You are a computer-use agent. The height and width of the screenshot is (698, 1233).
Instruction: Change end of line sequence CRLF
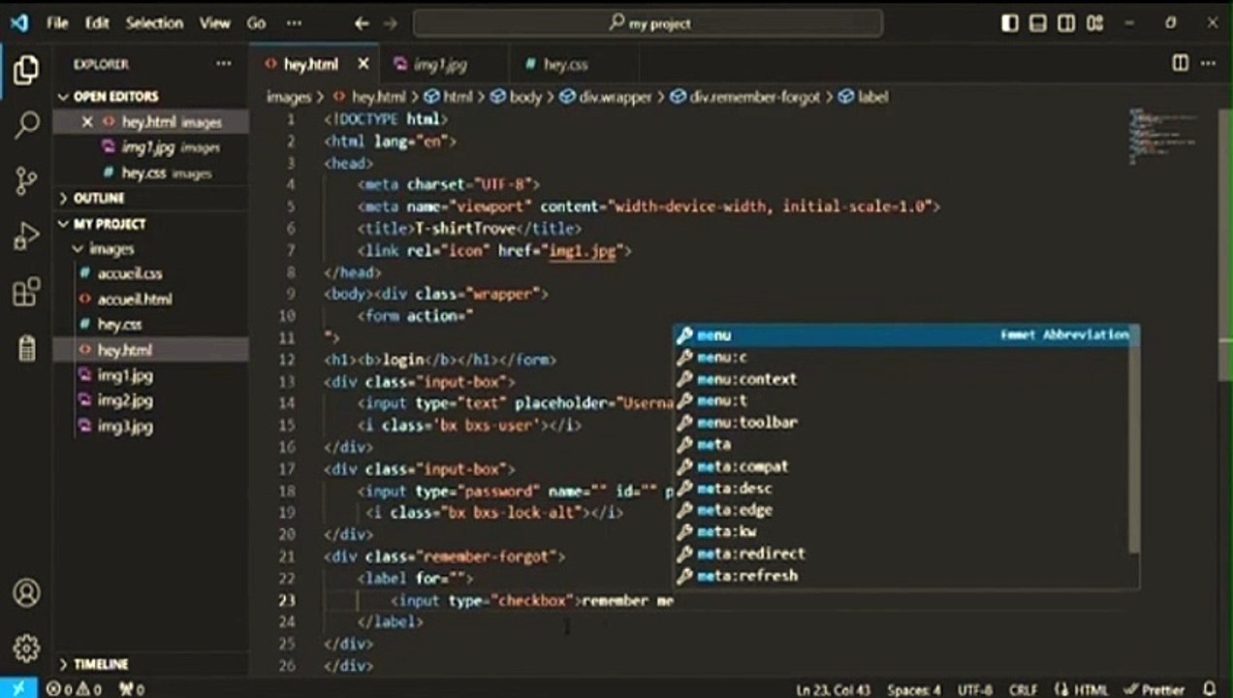1024,689
